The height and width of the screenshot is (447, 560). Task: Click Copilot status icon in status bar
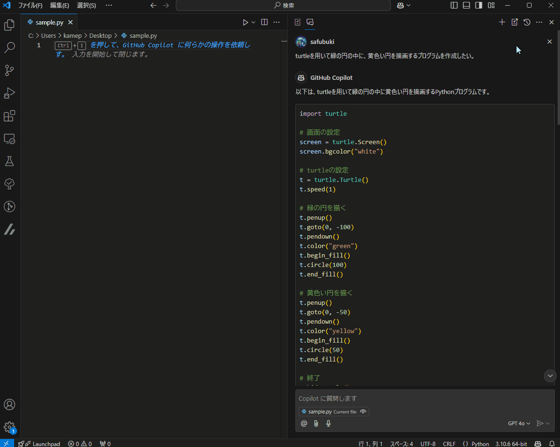[538, 444]
